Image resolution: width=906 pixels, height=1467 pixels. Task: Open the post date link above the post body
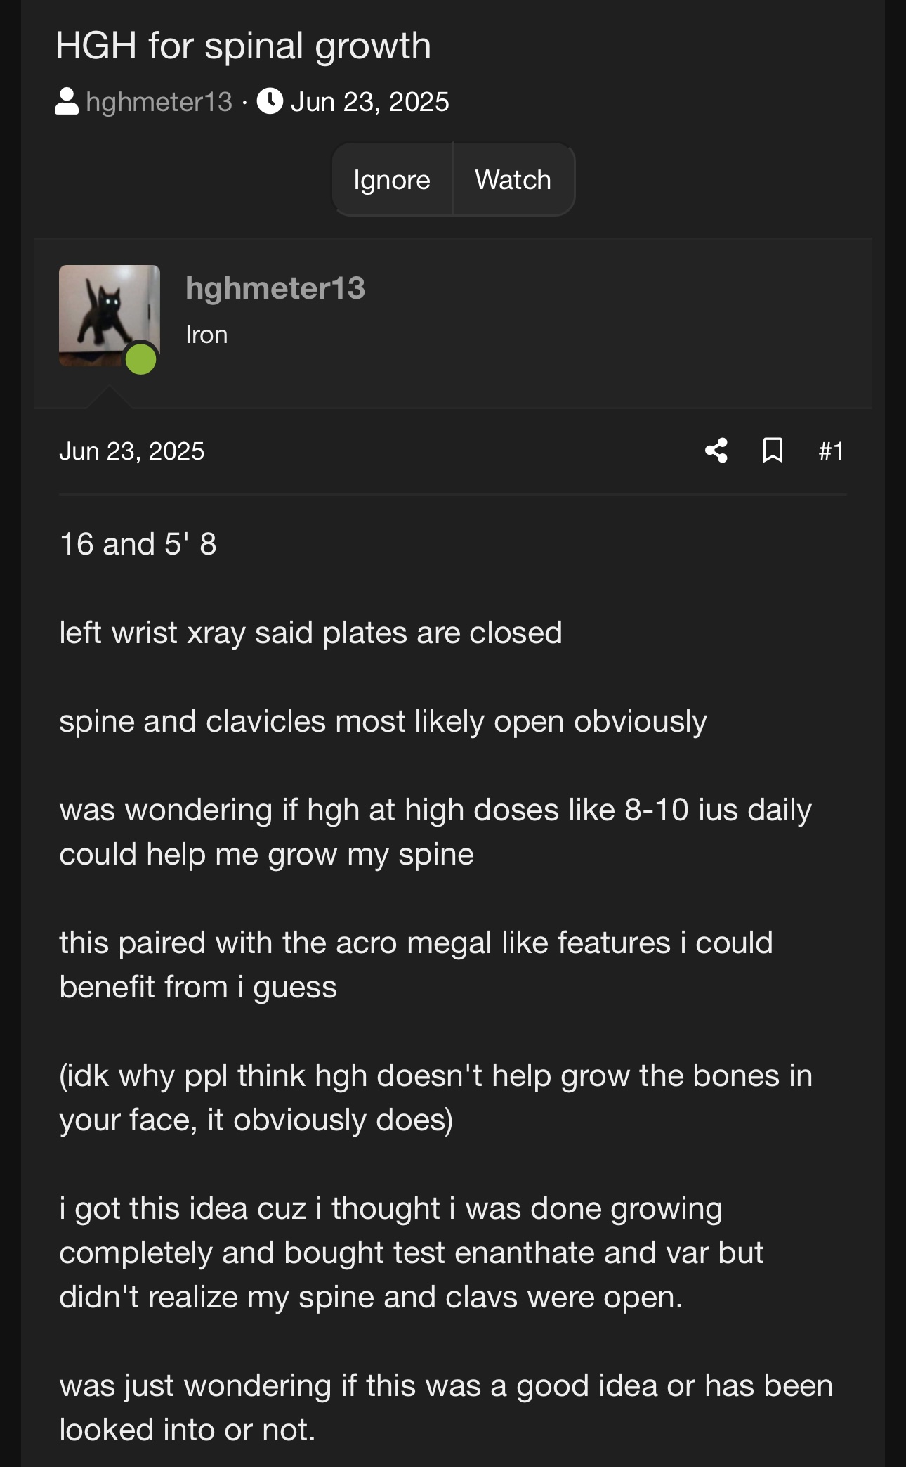pyautogui.click(x=132, y=451)
